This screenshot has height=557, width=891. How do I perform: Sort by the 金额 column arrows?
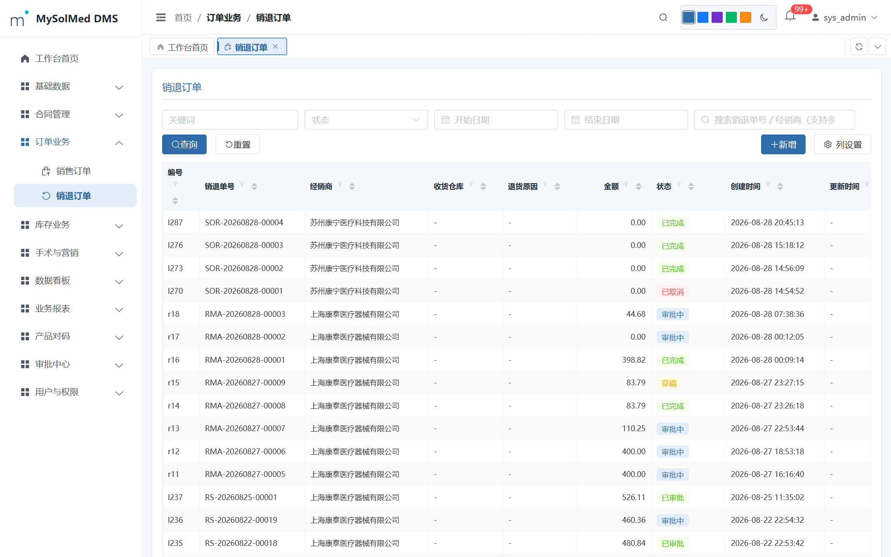(639, 186)
